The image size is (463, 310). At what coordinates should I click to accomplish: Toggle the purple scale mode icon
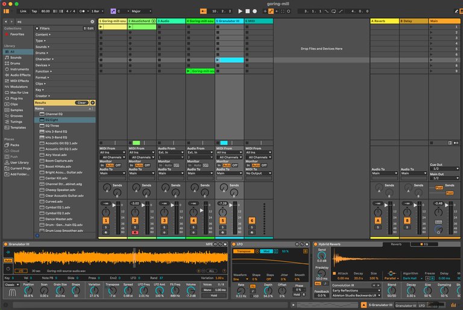tap(113, 11)
